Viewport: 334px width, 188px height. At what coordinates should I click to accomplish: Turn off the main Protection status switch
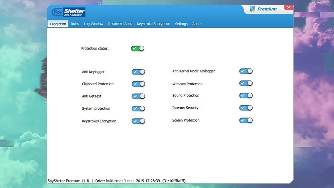point(138,49)
